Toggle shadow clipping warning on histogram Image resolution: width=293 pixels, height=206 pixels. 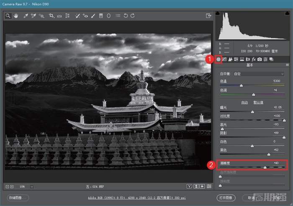coord(218,13)
